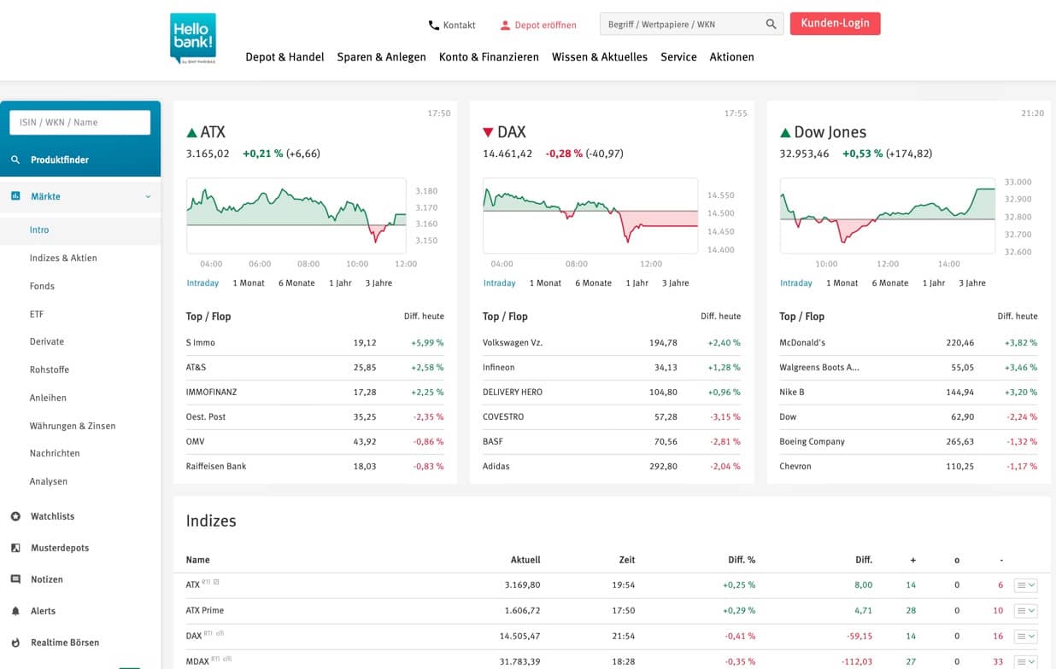Open the Wissen & Aktuelles menu
1056x669 pixels.
[x=600, y=57]
